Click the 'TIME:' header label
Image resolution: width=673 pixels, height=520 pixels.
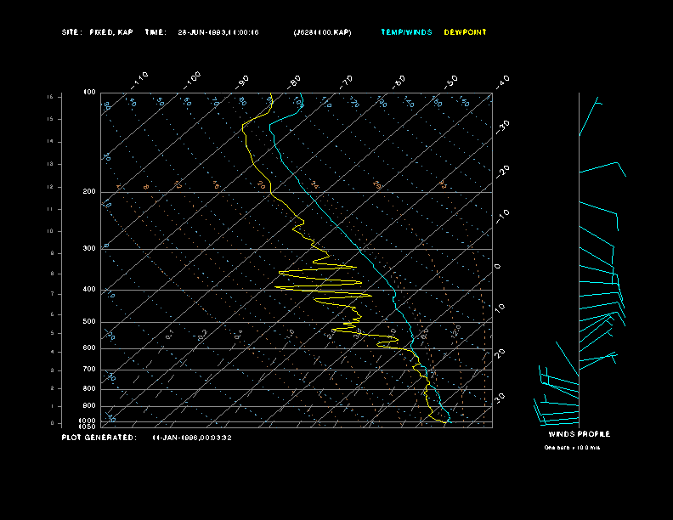pos(156,32)
